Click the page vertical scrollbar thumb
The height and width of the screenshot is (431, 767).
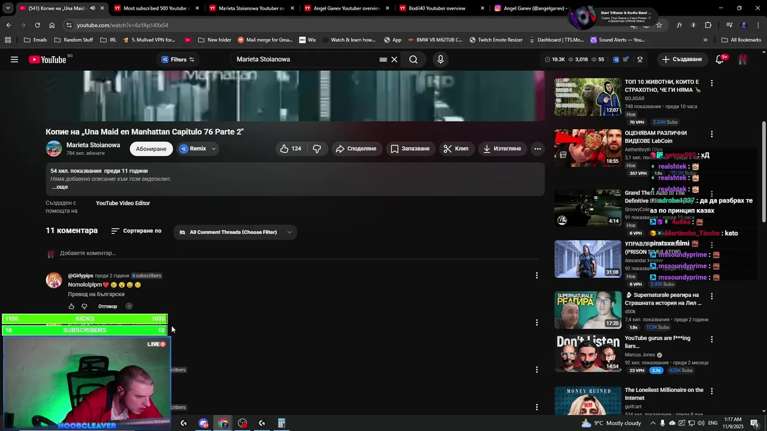(763, 171)
